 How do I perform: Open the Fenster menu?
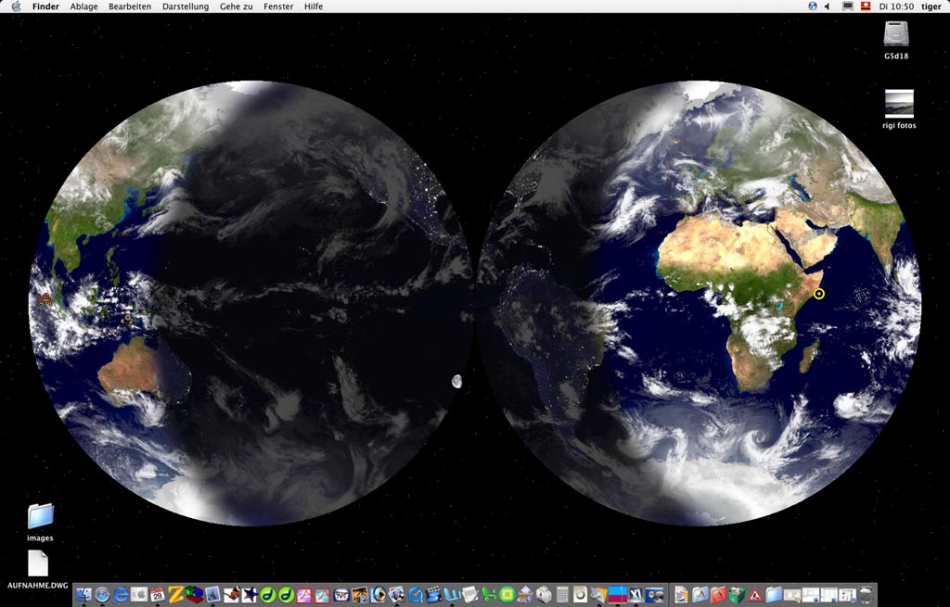(x=278, y=6)
